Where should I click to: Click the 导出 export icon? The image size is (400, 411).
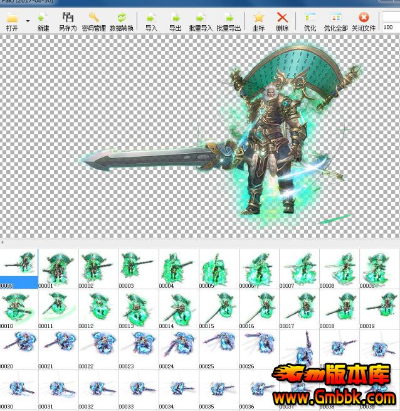(175, 21)
